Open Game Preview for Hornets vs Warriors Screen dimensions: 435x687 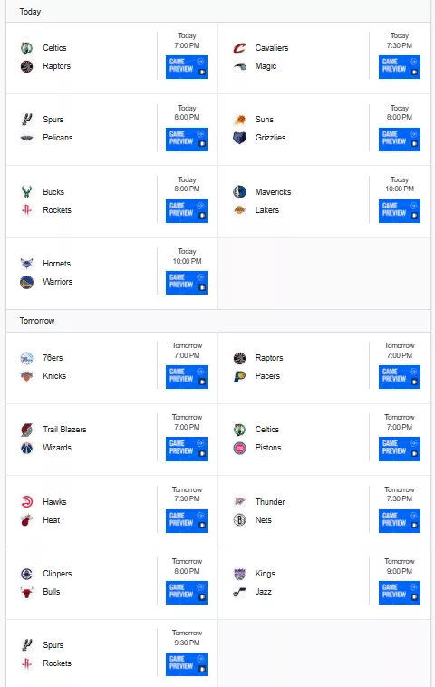point(187,283)
